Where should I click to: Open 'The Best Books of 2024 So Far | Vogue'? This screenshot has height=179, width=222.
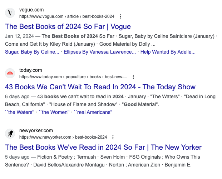pos(68,26)
